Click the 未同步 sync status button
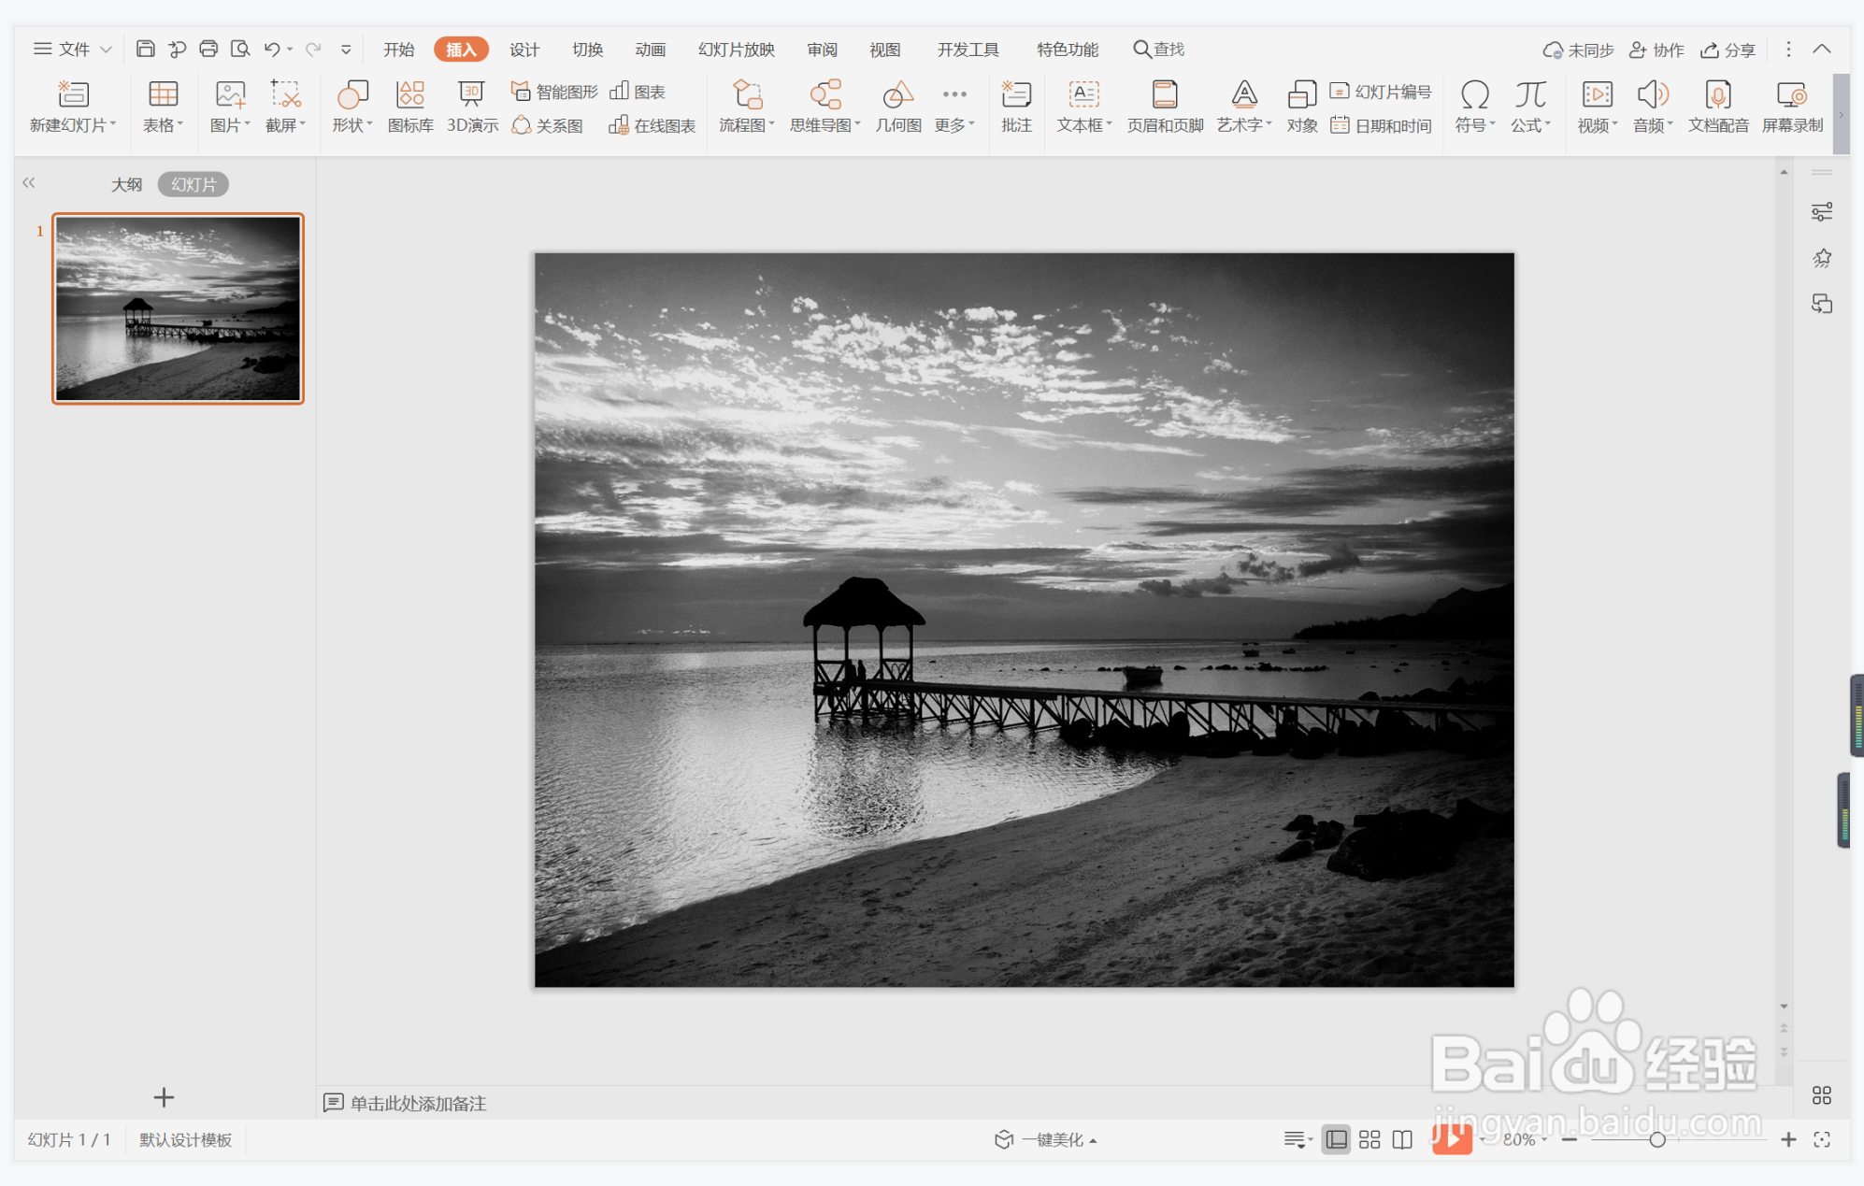The height and width of the screenshot is (1186, 1864). point(1578,50)
